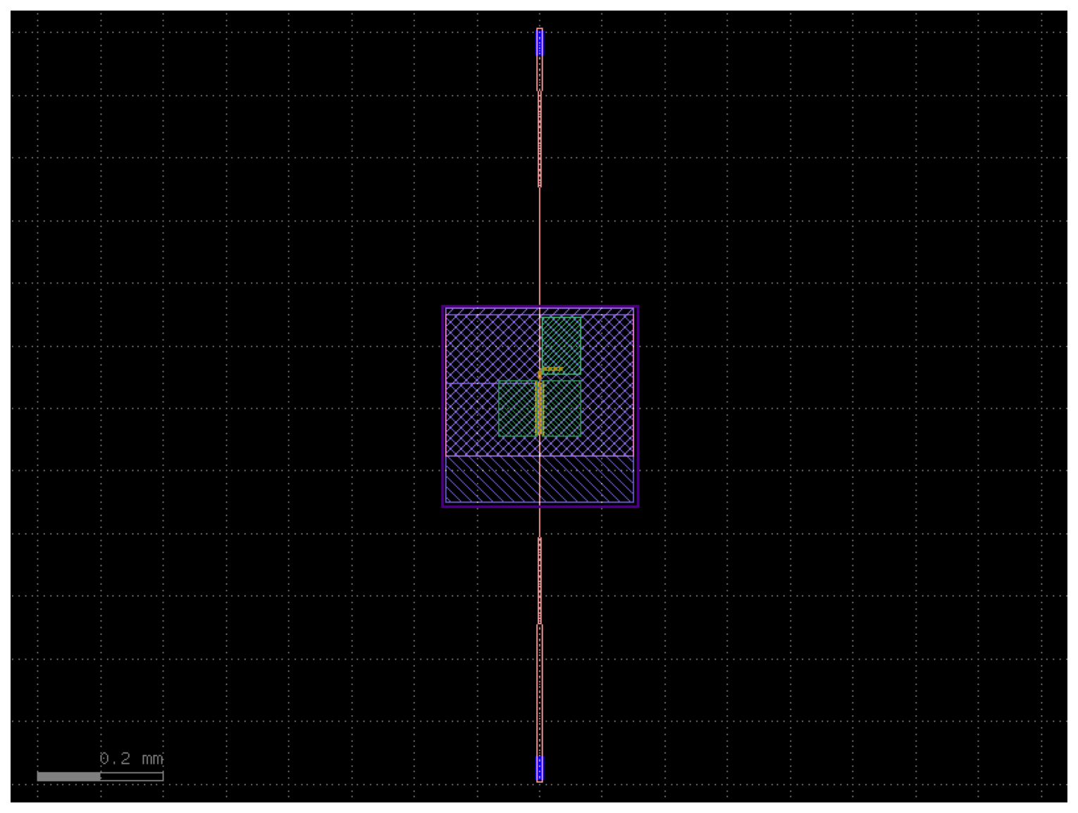Select the wide lower green hatched rectangle
Image resolution: width=1078 pixels, height=813 pixels.
pyautogui.click(x=540, y=408)
